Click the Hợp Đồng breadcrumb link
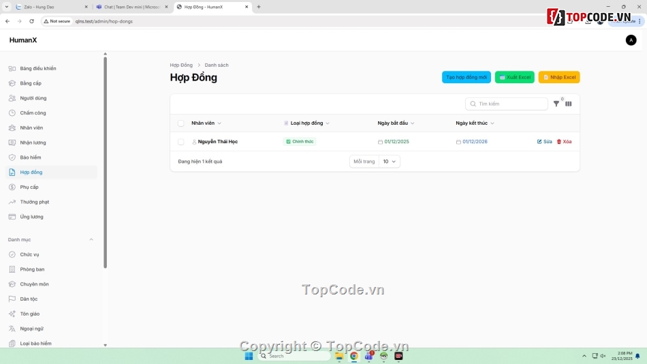The width and height of the screenshot is (647, 364). (x=181, y=65)
